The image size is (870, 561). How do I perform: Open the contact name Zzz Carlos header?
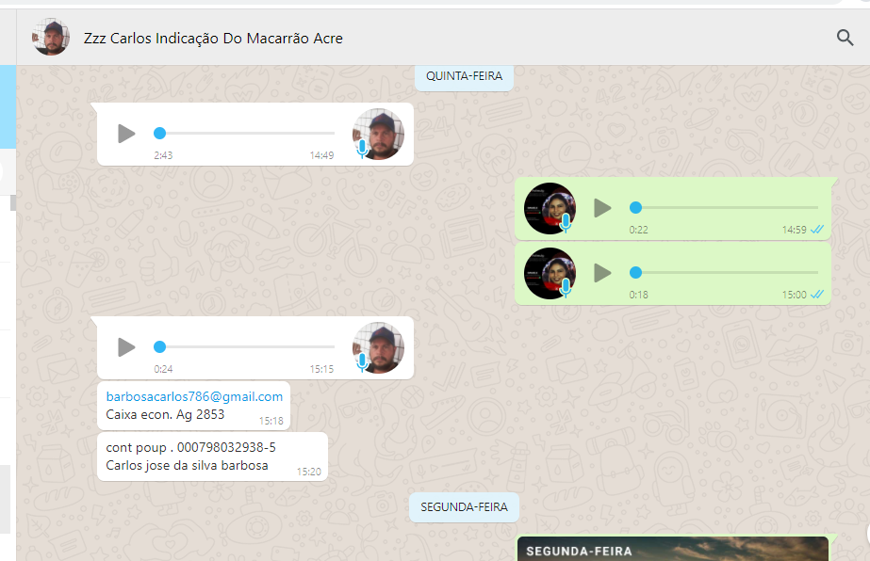point(213,39)
